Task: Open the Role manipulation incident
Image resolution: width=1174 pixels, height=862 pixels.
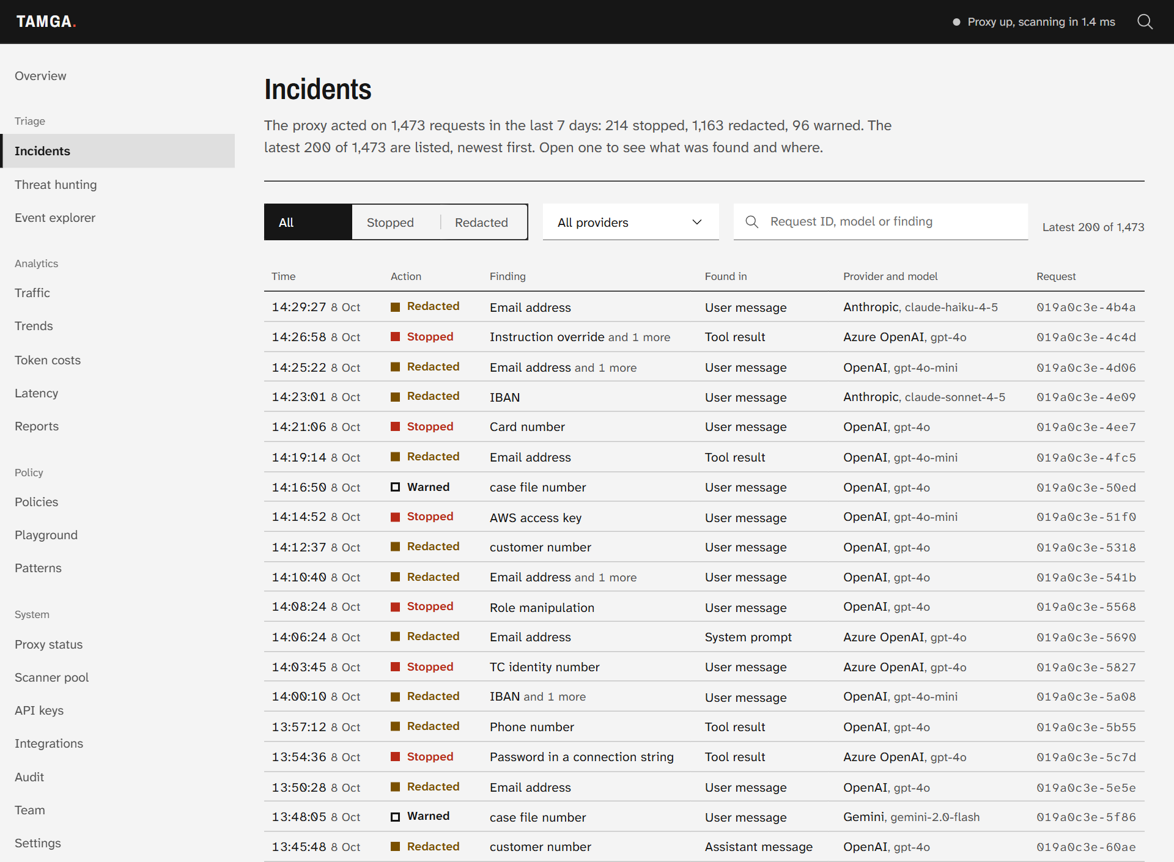Action: point(704,607)
